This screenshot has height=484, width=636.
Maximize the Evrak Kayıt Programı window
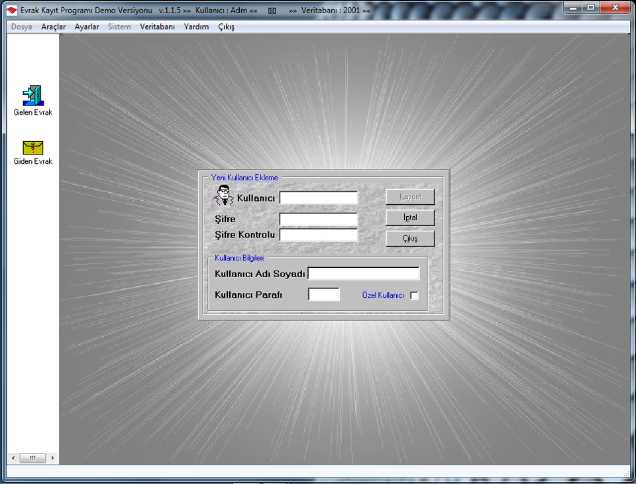[x=591, y=8]
